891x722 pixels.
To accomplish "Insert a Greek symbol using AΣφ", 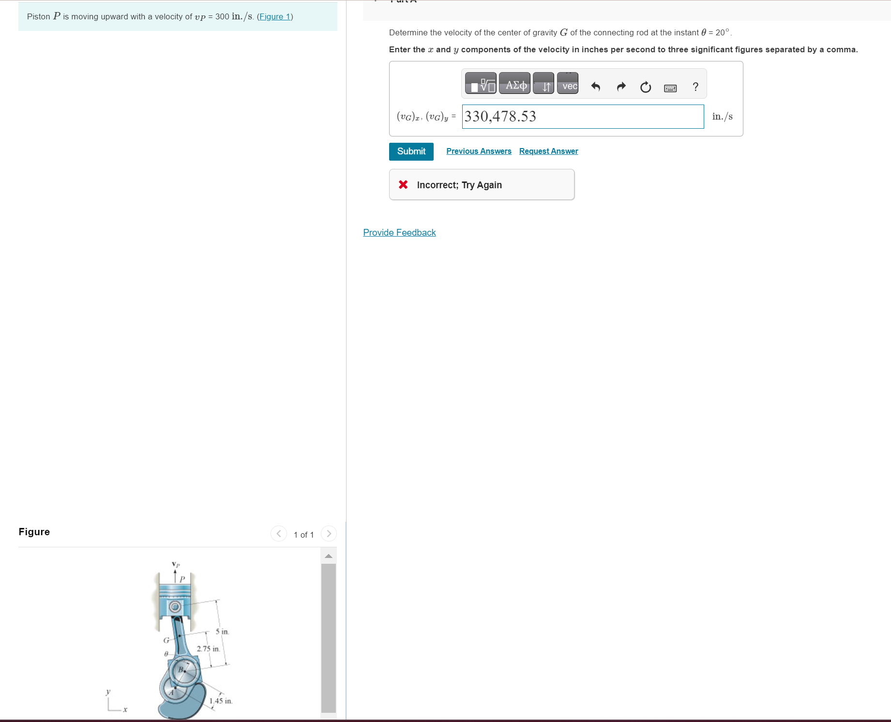I will click(514, 83).
